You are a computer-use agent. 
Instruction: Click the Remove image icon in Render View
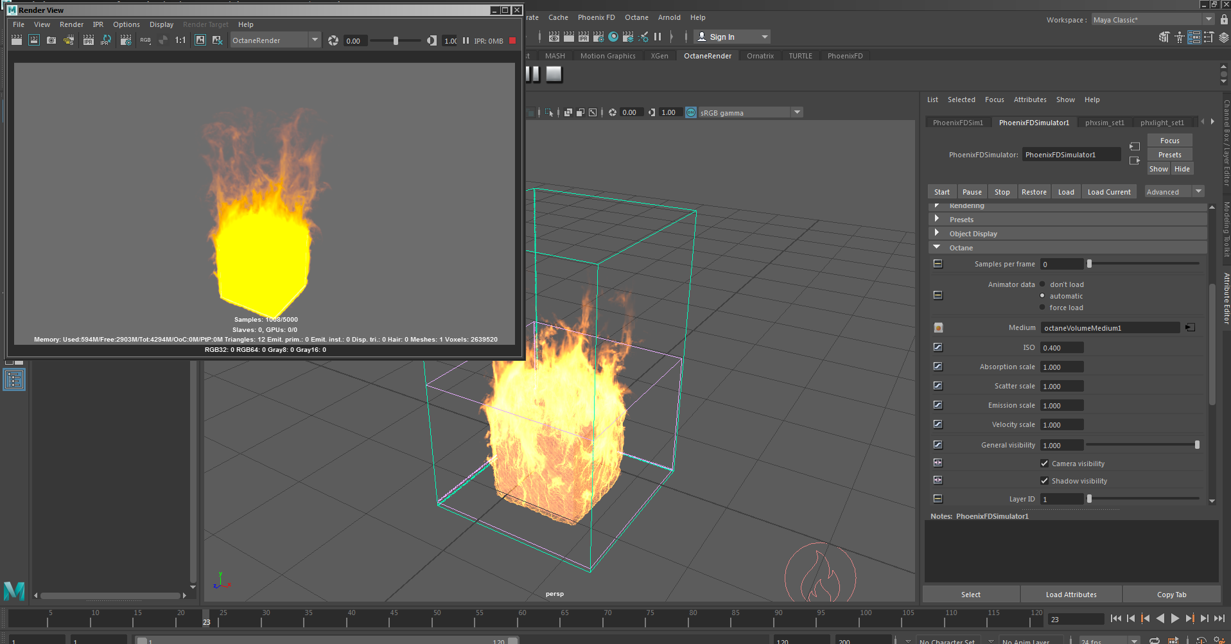click(x=218, y=40)
